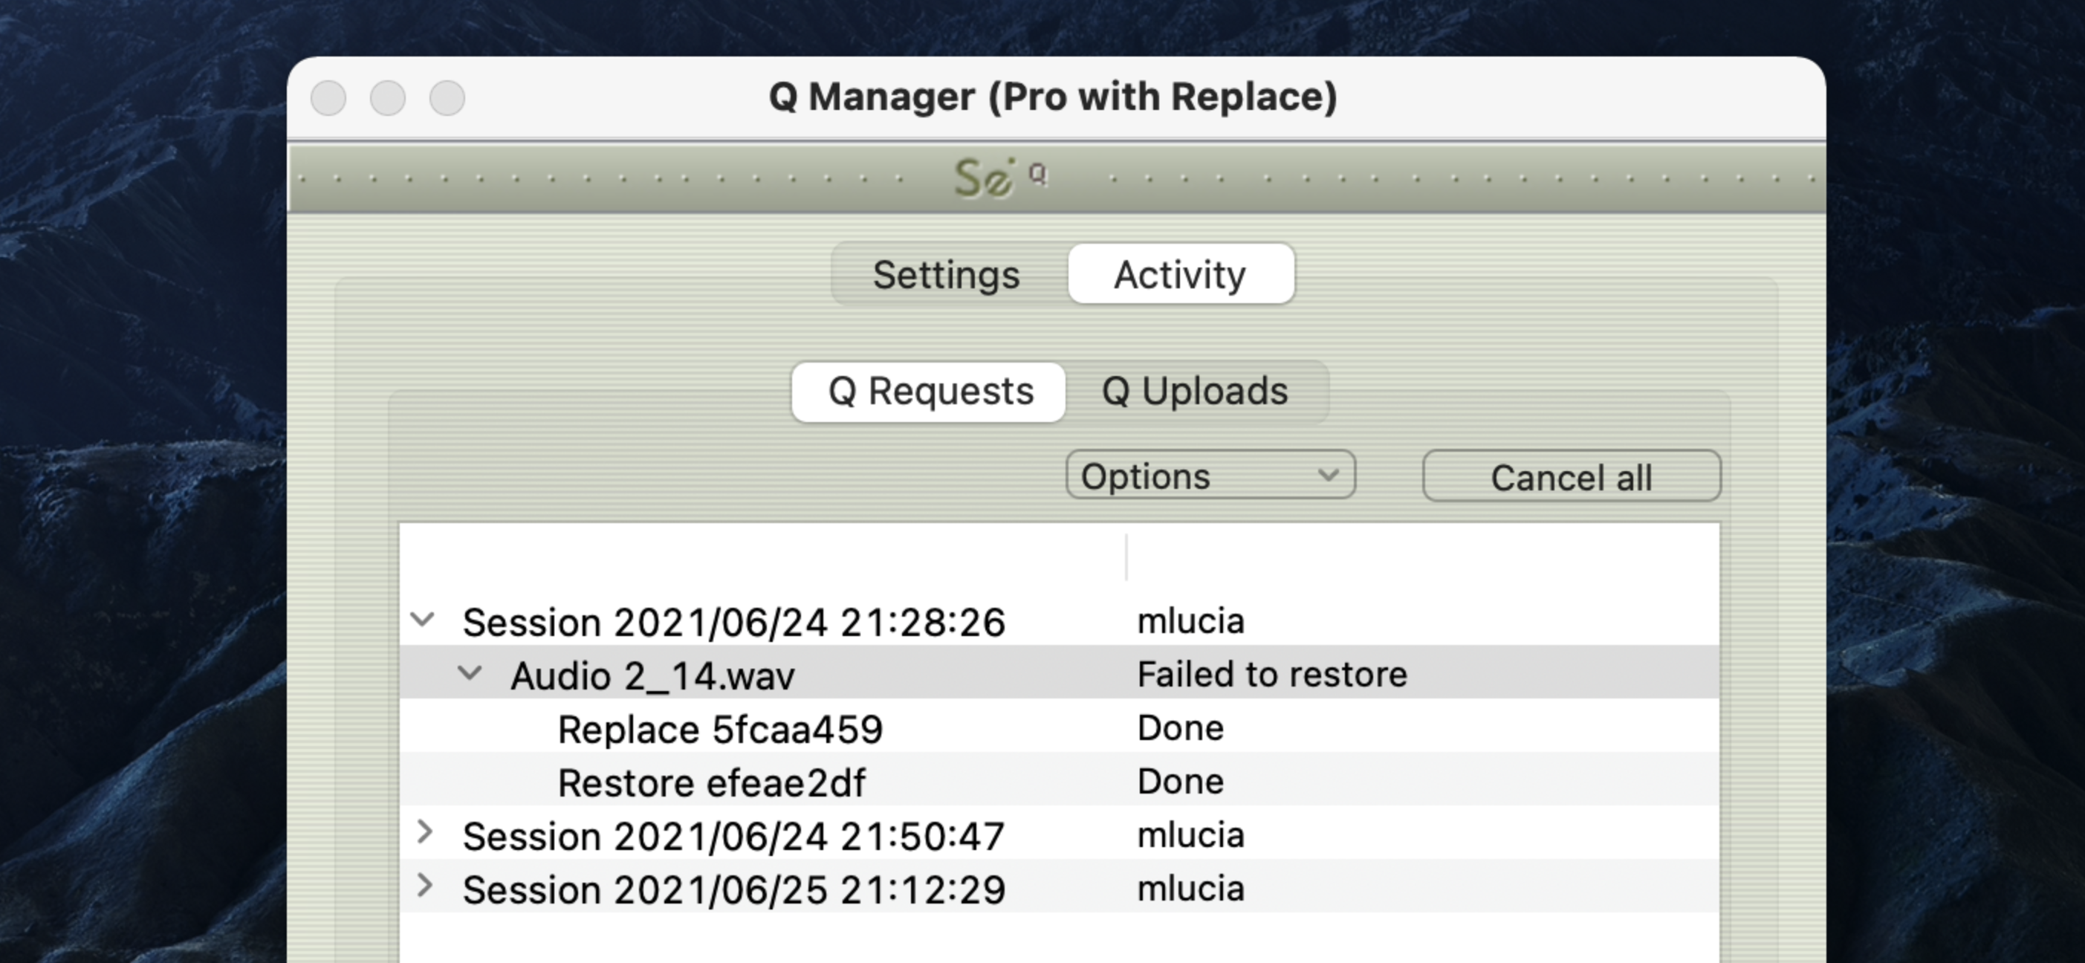Image resolution: width=2085 pixels, height=963 pixels.
Task: Click the Failed to restore status
Action: [1271, 674]
